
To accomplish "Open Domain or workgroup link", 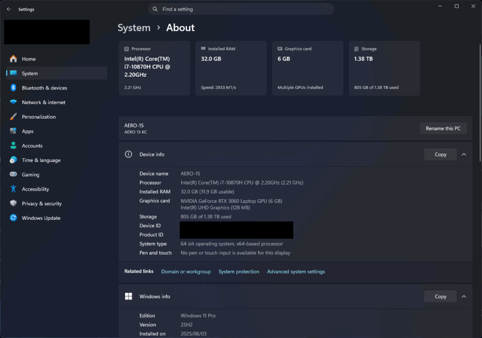I will 185,272.
